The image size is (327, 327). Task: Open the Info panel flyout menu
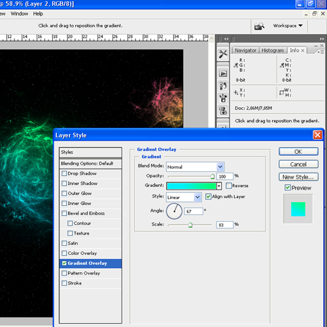[x=321, y=52]
